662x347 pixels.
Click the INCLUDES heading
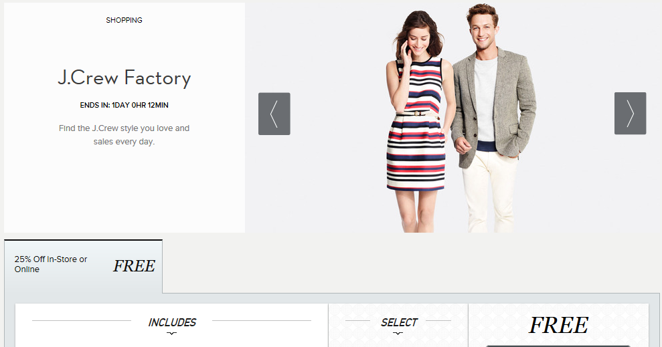pyautogui.click(x=172, y=322)
